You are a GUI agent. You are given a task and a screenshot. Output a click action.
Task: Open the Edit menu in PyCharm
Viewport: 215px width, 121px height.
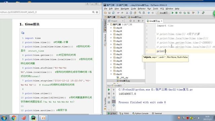(x=111, y=9)
